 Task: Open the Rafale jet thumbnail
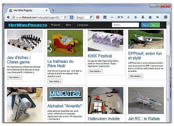pos(146,100)
